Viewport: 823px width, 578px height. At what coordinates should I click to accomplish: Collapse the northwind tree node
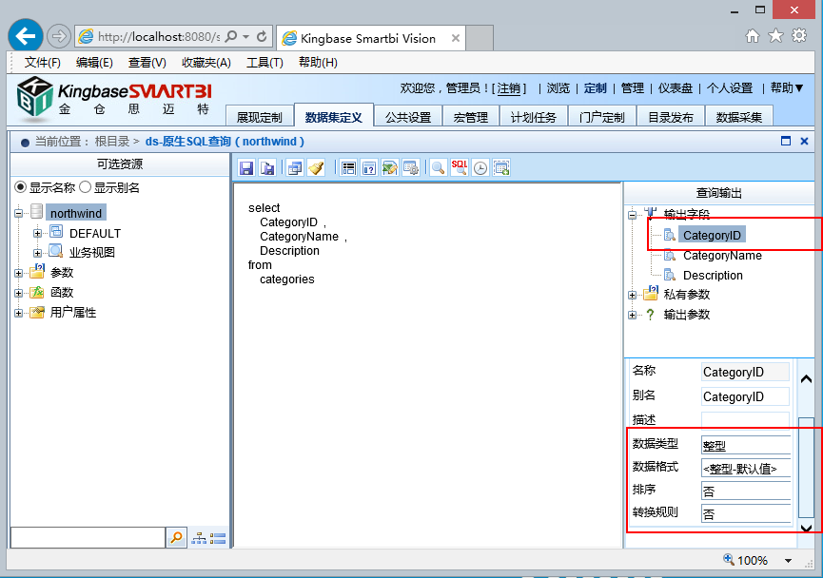click(19, 213)
